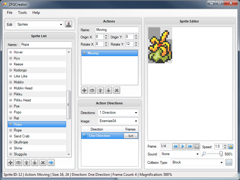Select Rat in the Sprite List

pos(37,118)
